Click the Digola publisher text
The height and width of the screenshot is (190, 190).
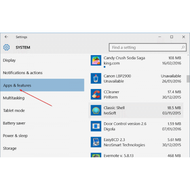[109, 129]
